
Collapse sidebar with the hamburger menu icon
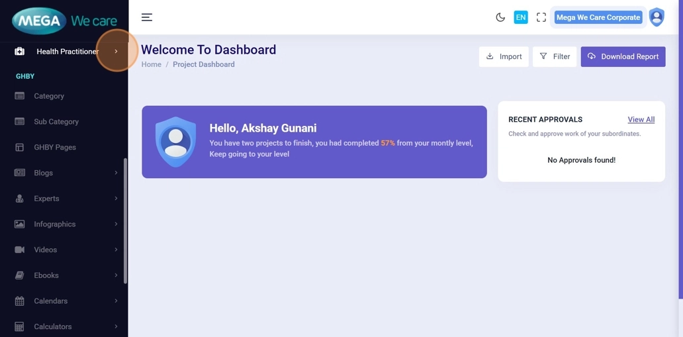(x=147, y=17)
